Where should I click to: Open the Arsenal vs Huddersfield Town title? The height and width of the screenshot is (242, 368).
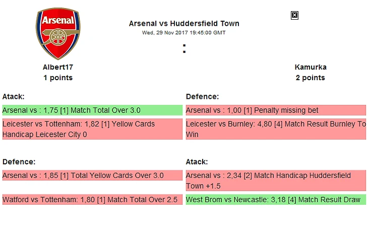184,24
